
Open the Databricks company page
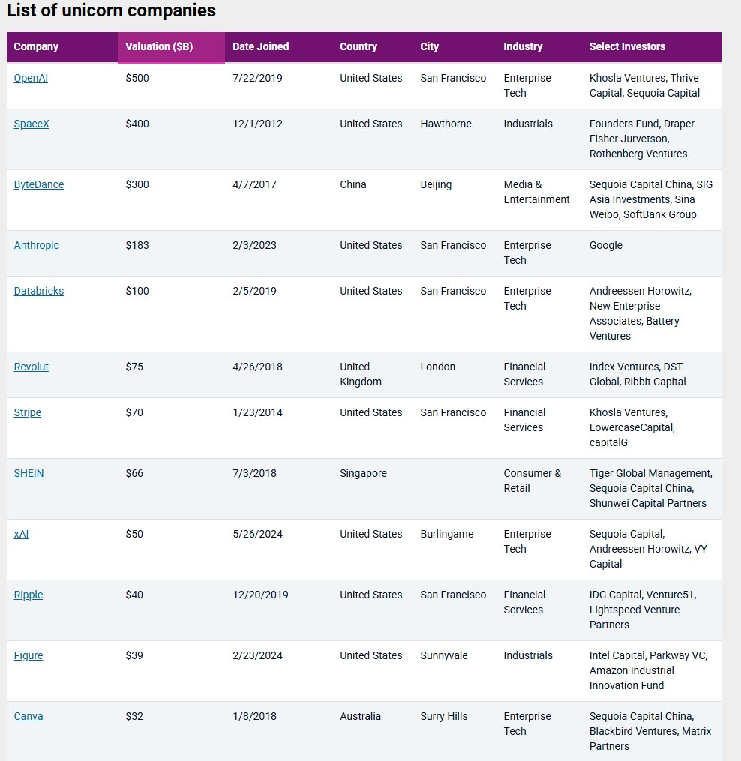[39, 291]
